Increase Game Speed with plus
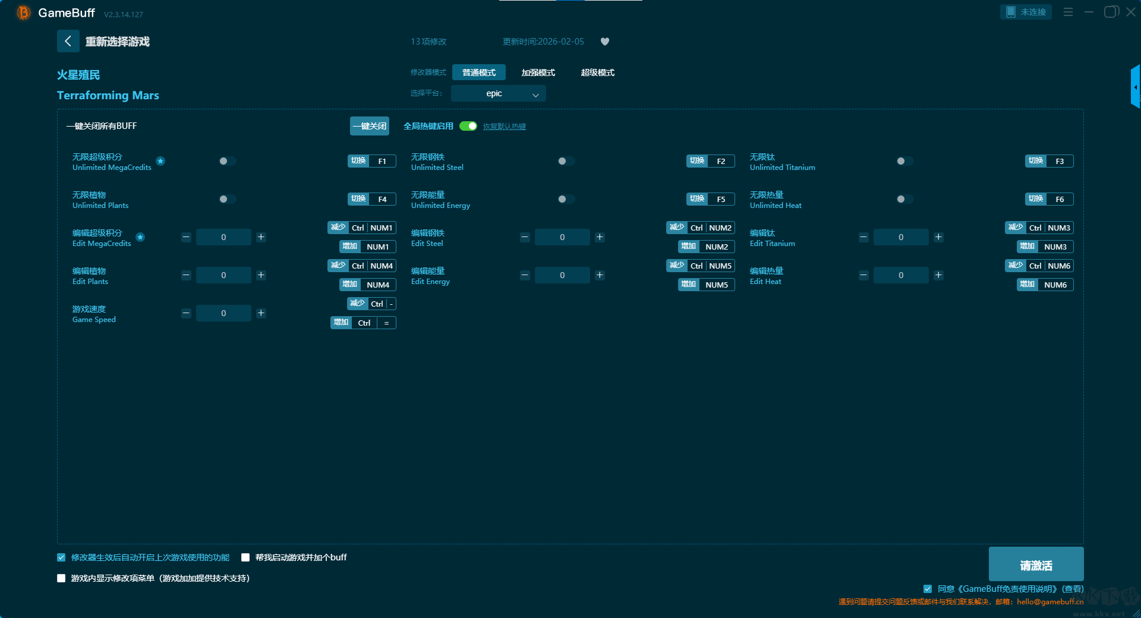1141x618 pixels. [261, 313]
